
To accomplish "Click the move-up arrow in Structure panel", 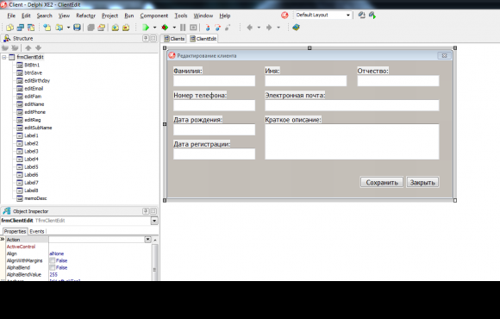I will tap(28, 48).
